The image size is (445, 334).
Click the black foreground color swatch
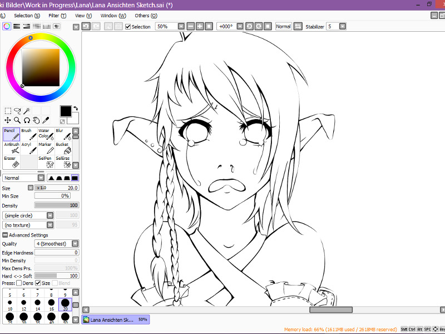click(66, 111)
